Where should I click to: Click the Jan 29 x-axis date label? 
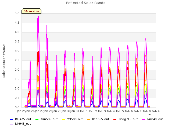click(x=57, y=111)
